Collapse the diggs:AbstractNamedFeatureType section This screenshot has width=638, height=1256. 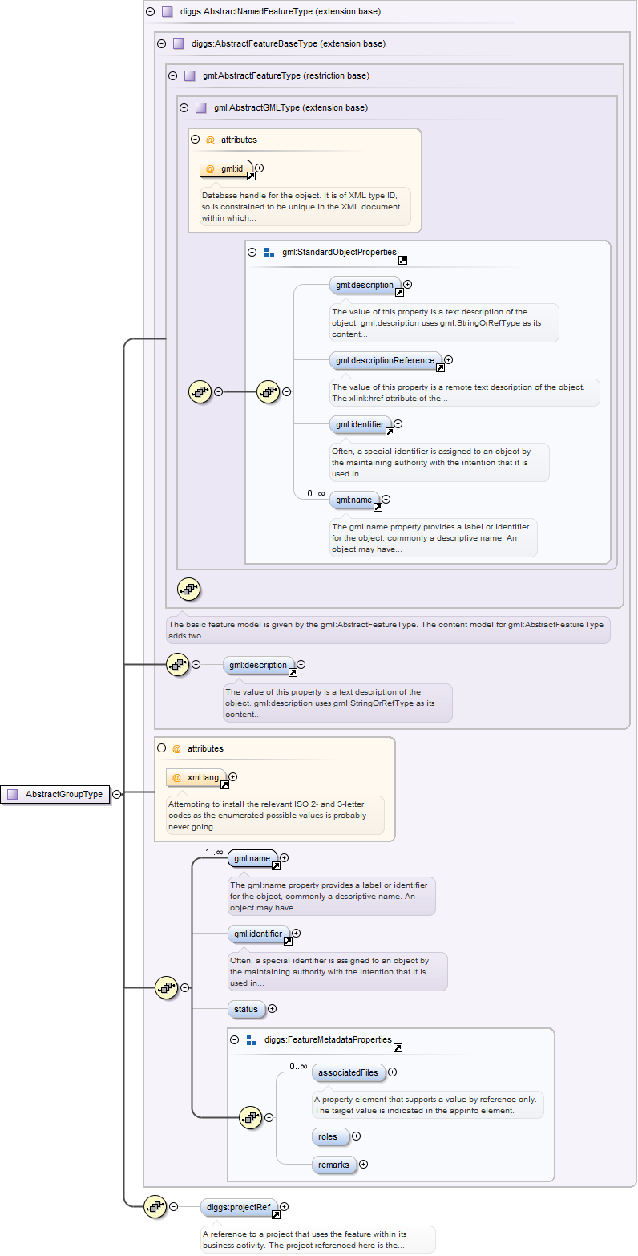pyautogui.click(x=150, y=12)
